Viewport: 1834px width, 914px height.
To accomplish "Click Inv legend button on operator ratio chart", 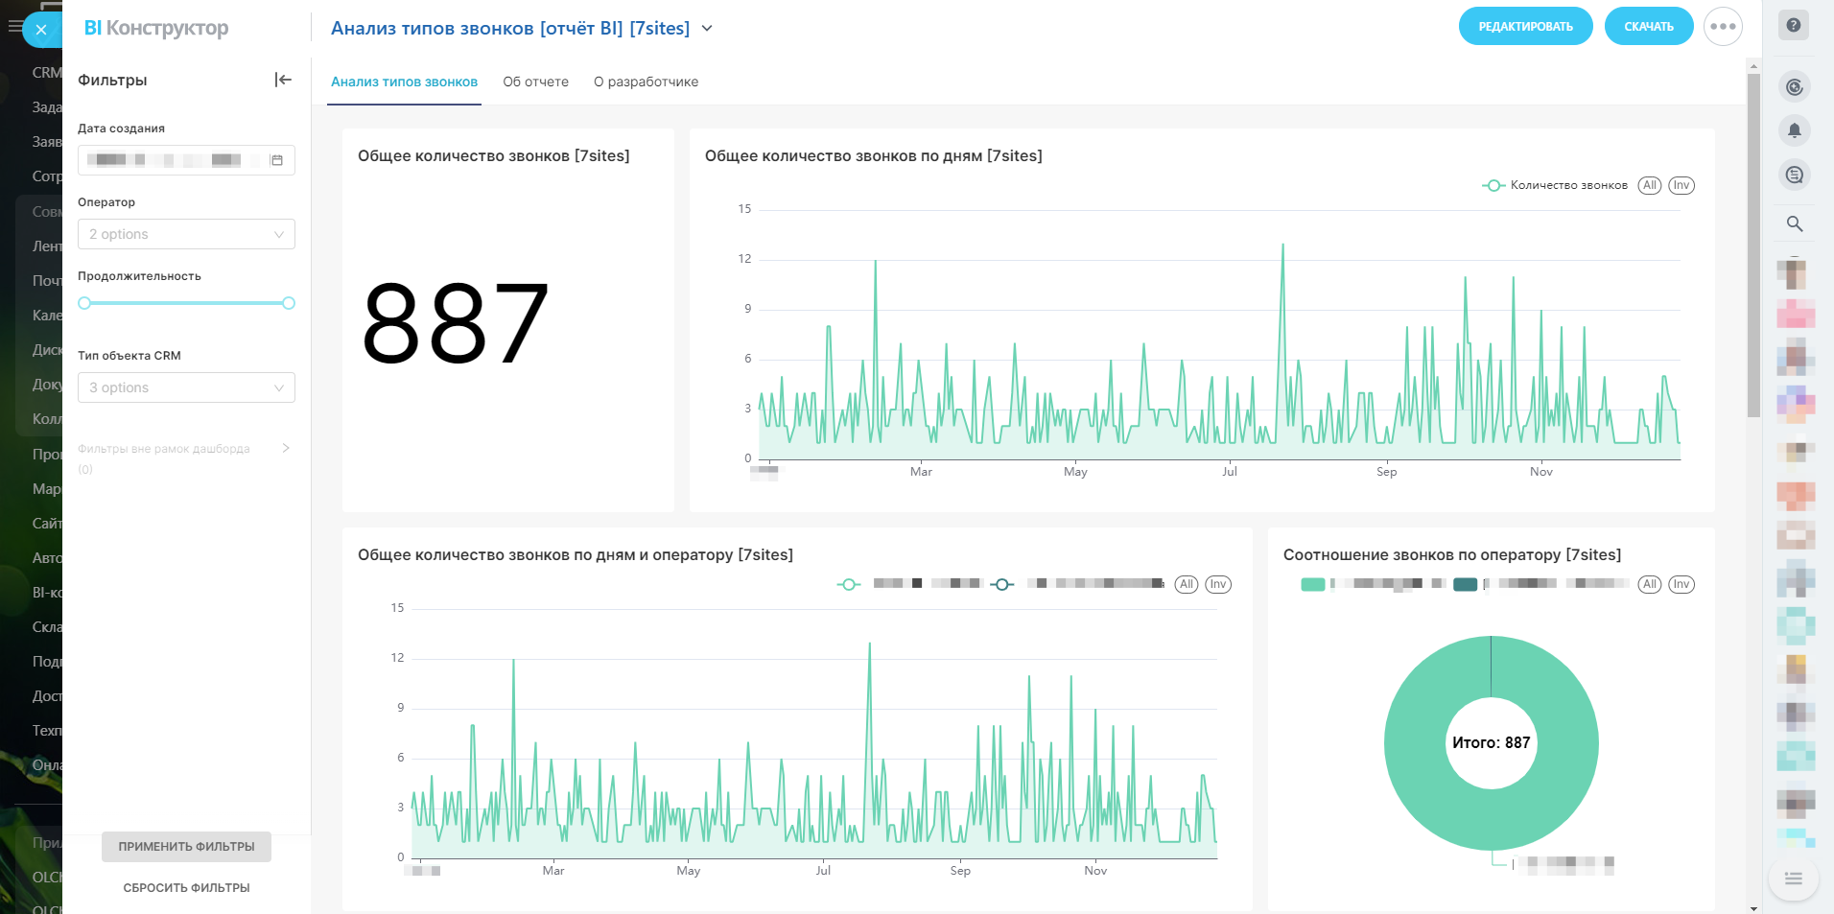I will click(1681, 584).
